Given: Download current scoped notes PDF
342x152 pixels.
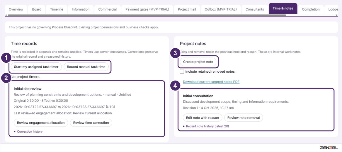Looking at the screenshot, I should click(x=211, y=82).
